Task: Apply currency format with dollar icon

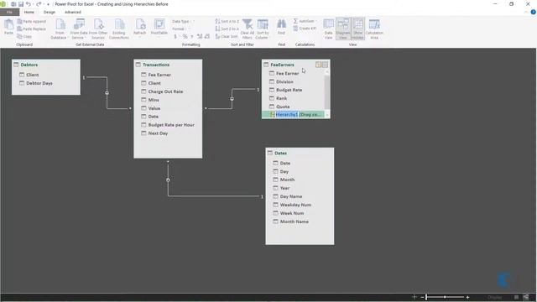Action: 175,36
